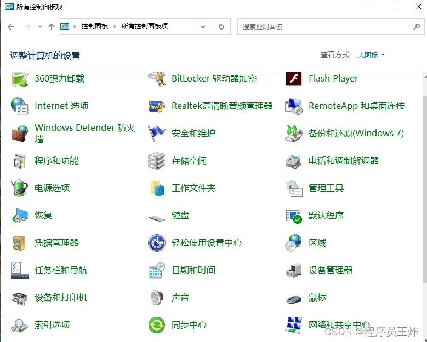The height and width of the screenshot is (342, 427).
Task: Open the 凭据管理器 text link
Action: pyautogui.click(x=56, y=243)
